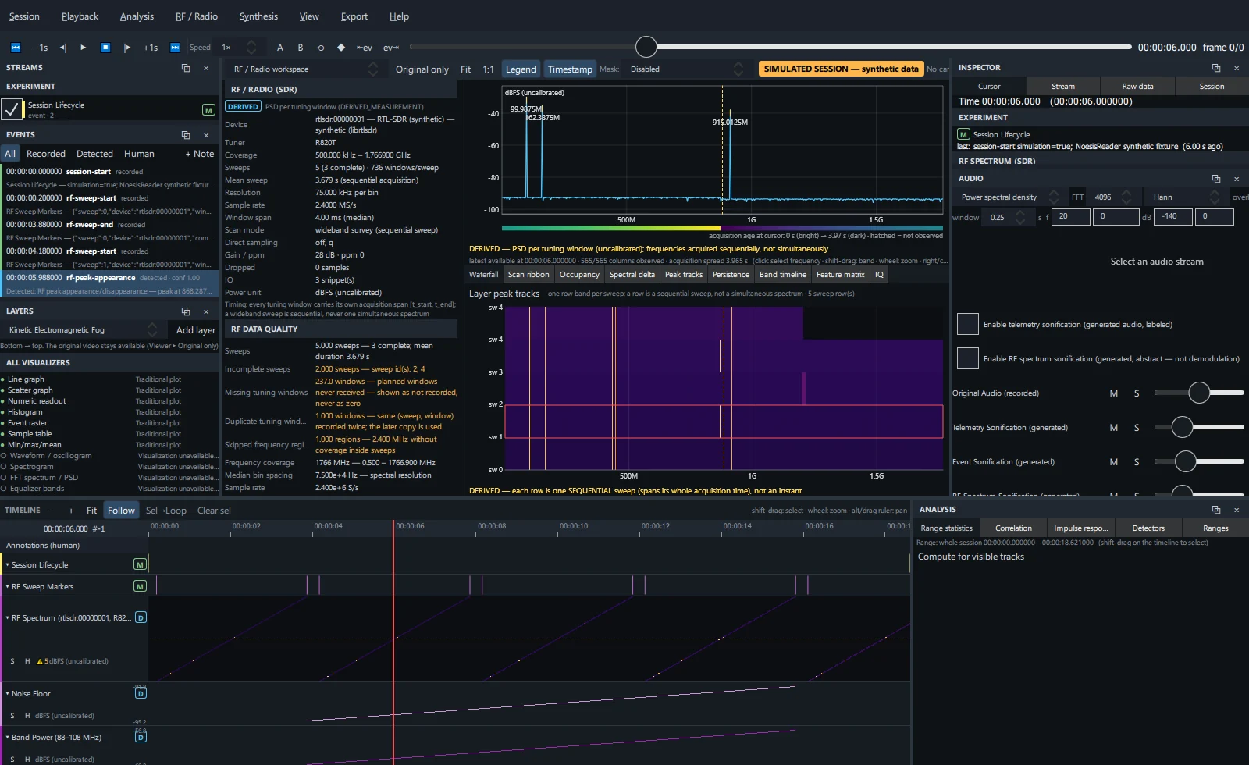1249x765 pixels.
Task: Stop playback with the square icon
Action: [x=105, y=48]
